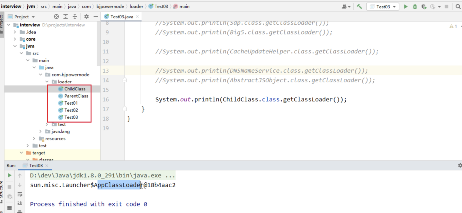Click 'Process finished with exit code 0' text
Viewport: 462px width, 213px height.
pos(88,204)
